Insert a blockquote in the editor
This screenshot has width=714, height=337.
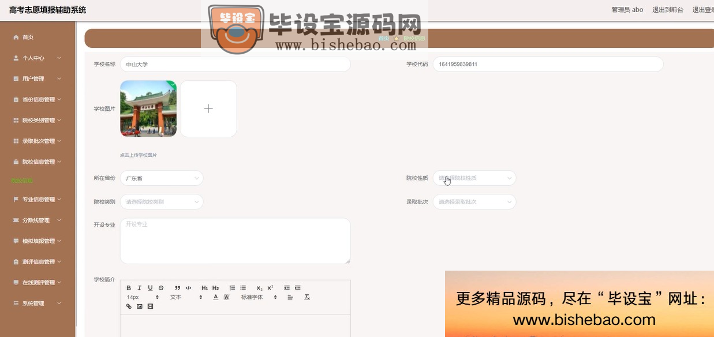(178, 288)
